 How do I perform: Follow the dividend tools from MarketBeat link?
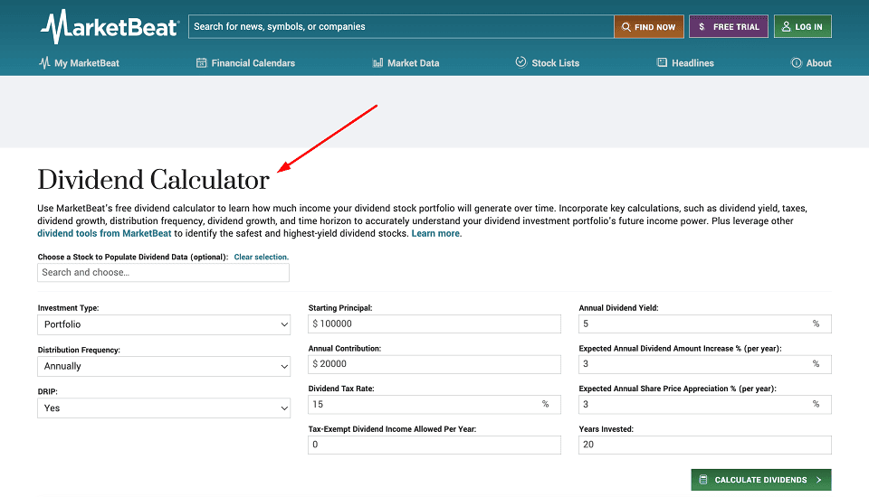click(104, 233)
